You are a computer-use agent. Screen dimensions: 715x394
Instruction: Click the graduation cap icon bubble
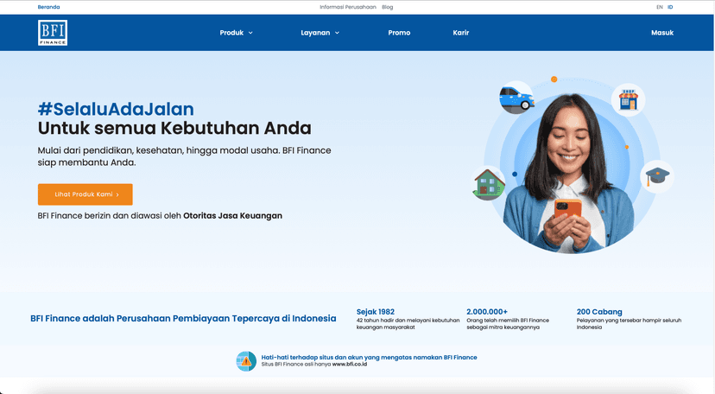tap(657, 176)
